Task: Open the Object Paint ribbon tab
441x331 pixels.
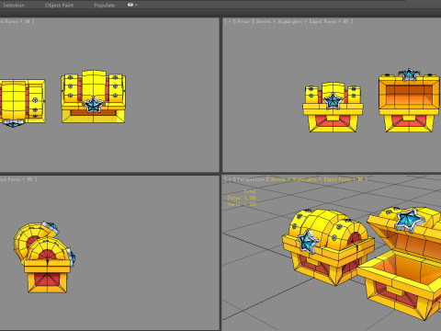Action: pyautogui.click(x=59, y=6)
